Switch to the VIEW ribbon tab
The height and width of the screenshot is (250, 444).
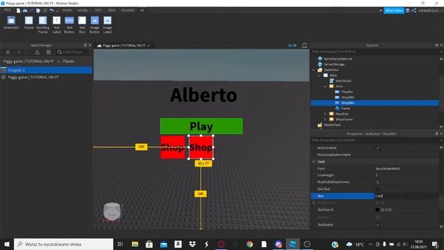coord(112,10)
